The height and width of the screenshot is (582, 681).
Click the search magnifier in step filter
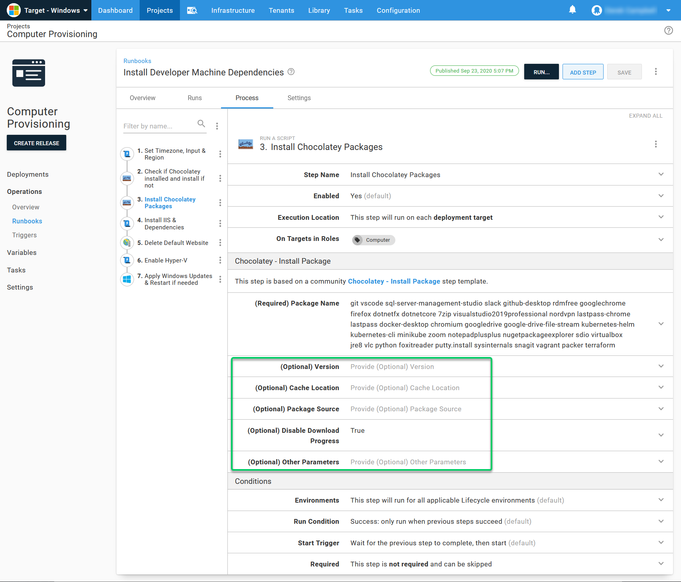[201, 124]
